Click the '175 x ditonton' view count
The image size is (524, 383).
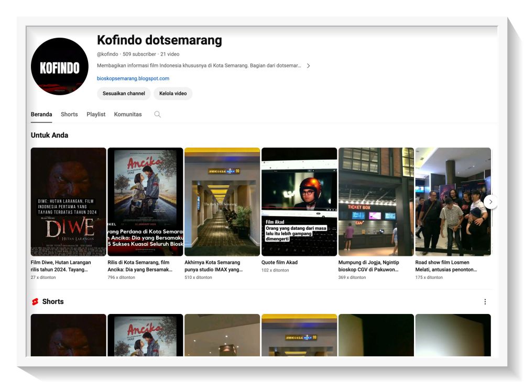click(x=429, y=277)
